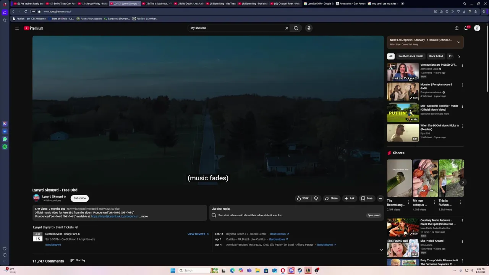489x275 pixels.
Task: Open The Boomslang short options menu
Action: tap(408, 202)
